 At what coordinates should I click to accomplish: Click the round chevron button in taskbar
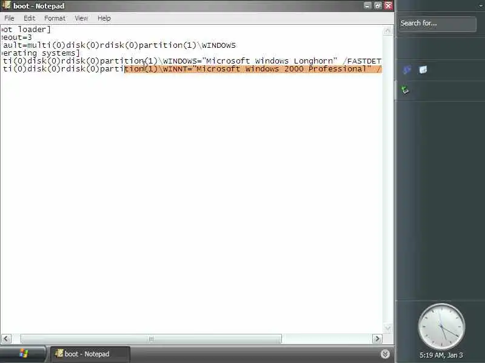[x=385, y=354]
